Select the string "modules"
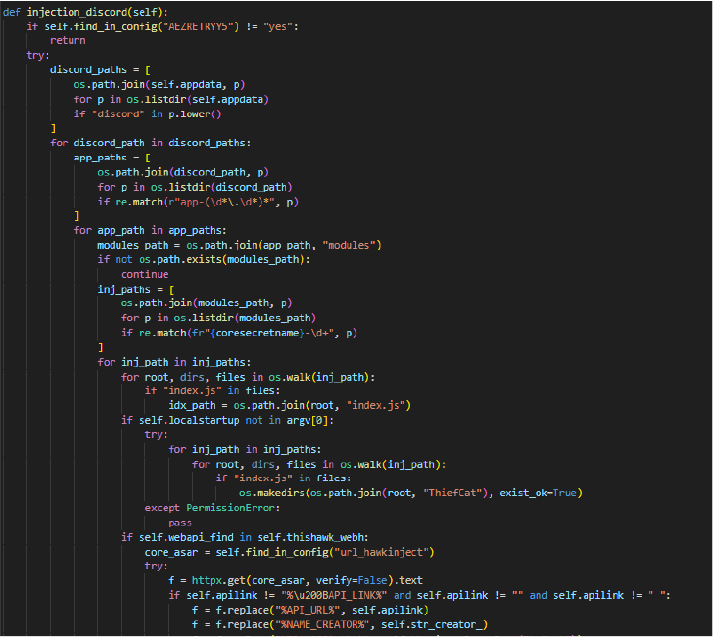This screenshot has height=637, width=713. [349, 246]
